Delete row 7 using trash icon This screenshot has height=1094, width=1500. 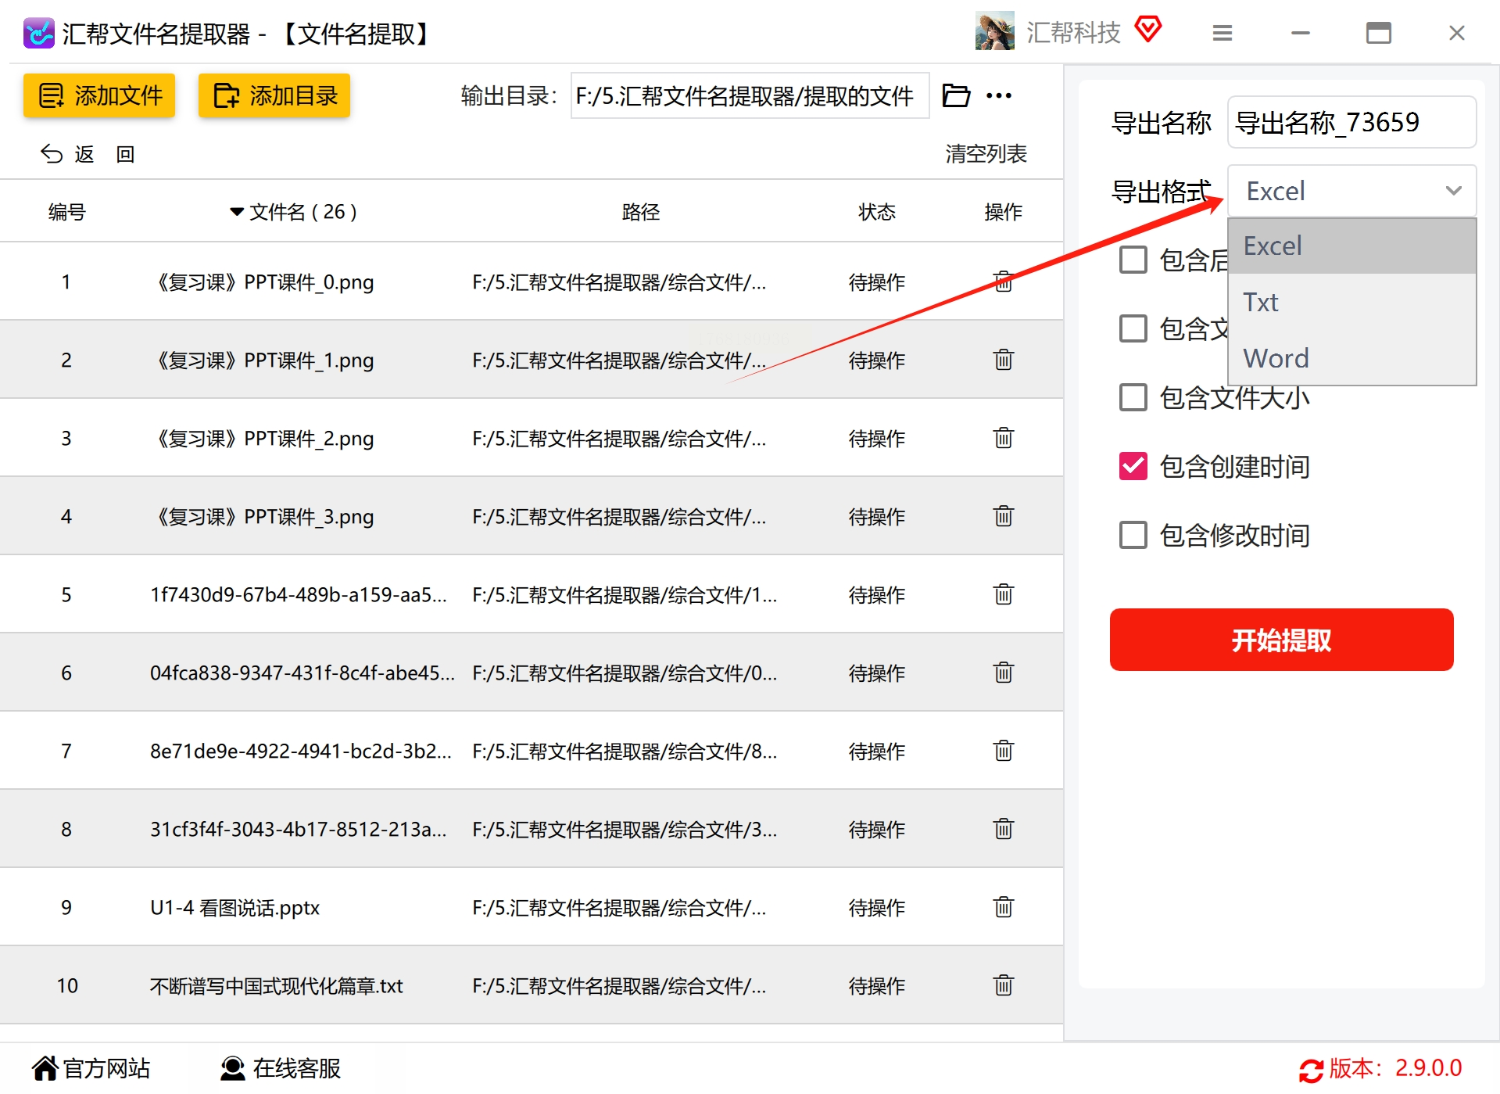tap(1003, 751)
